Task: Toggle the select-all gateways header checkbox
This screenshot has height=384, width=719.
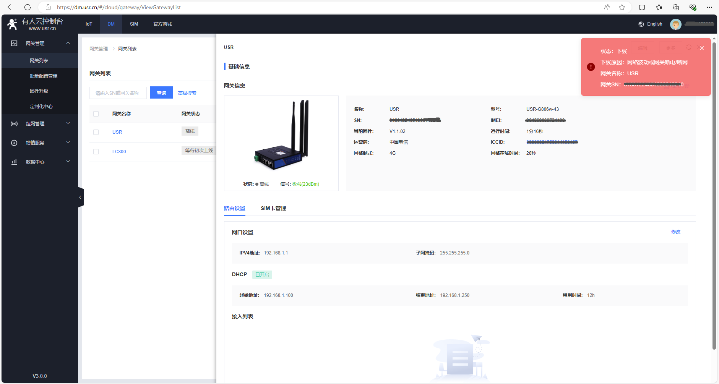Action: pos(96,114)
